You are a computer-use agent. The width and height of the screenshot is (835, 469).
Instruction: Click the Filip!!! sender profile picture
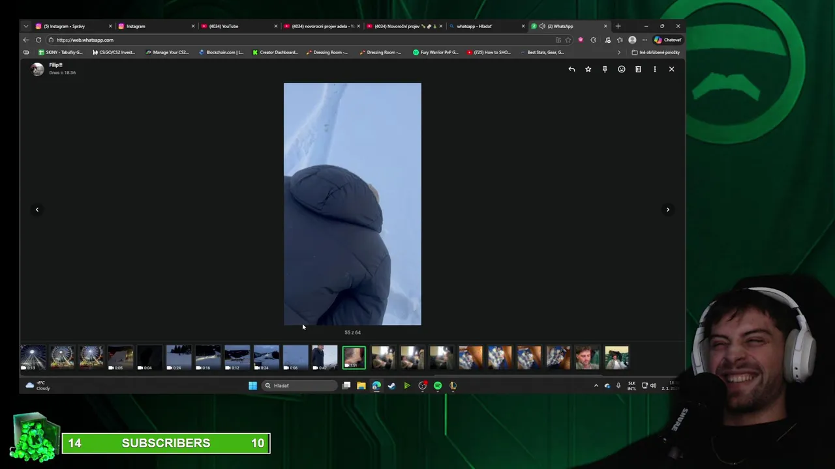(x=38, y=69)
